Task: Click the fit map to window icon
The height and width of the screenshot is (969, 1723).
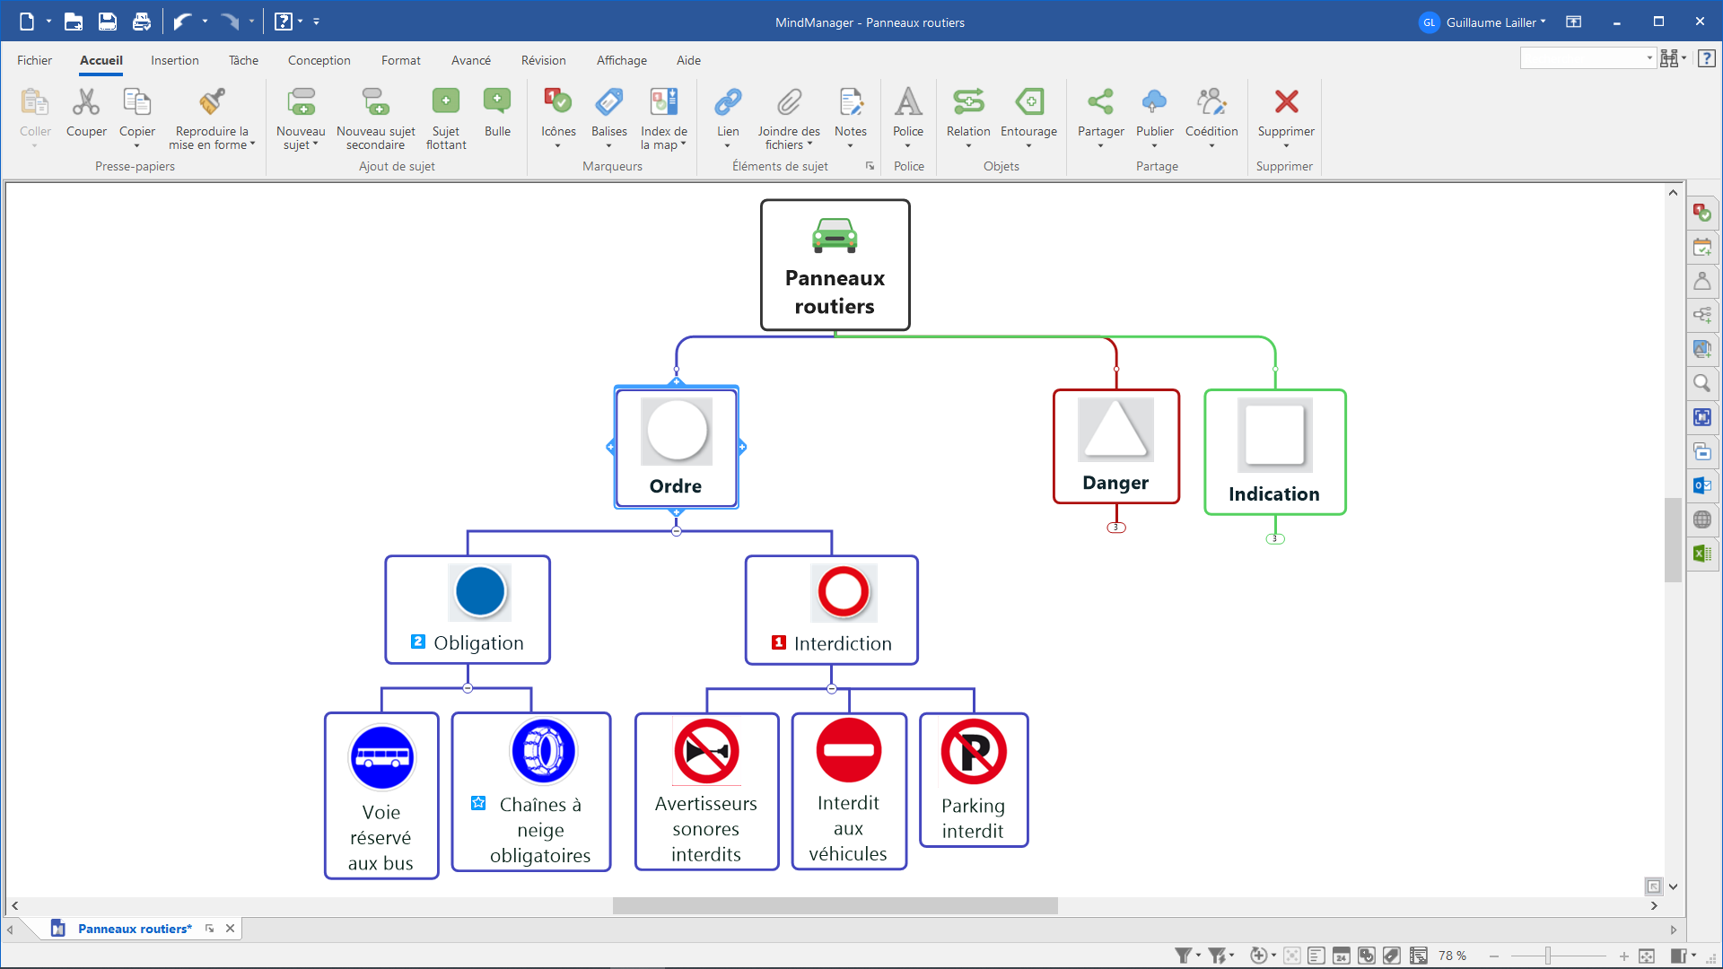Action: [1646, 956]
